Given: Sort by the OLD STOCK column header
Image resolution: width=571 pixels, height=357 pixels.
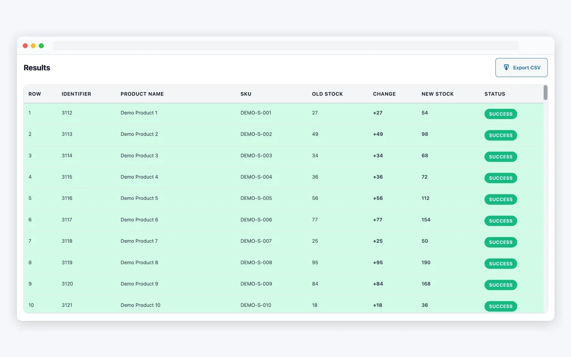Looking at the screenshot, I should [327, 94].
